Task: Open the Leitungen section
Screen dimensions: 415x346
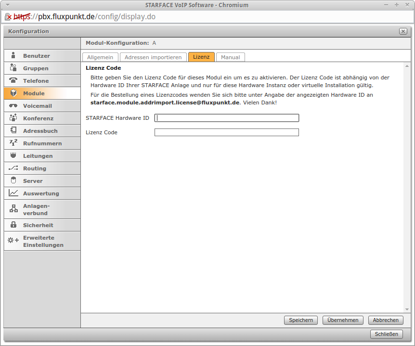Action: pos(42,156)
